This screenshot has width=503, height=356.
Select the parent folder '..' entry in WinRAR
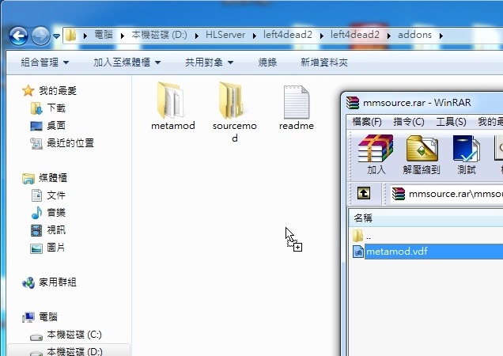click(368, 236)
